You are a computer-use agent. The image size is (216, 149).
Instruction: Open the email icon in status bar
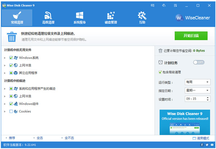pyautogui.click(x=212, y=145)
